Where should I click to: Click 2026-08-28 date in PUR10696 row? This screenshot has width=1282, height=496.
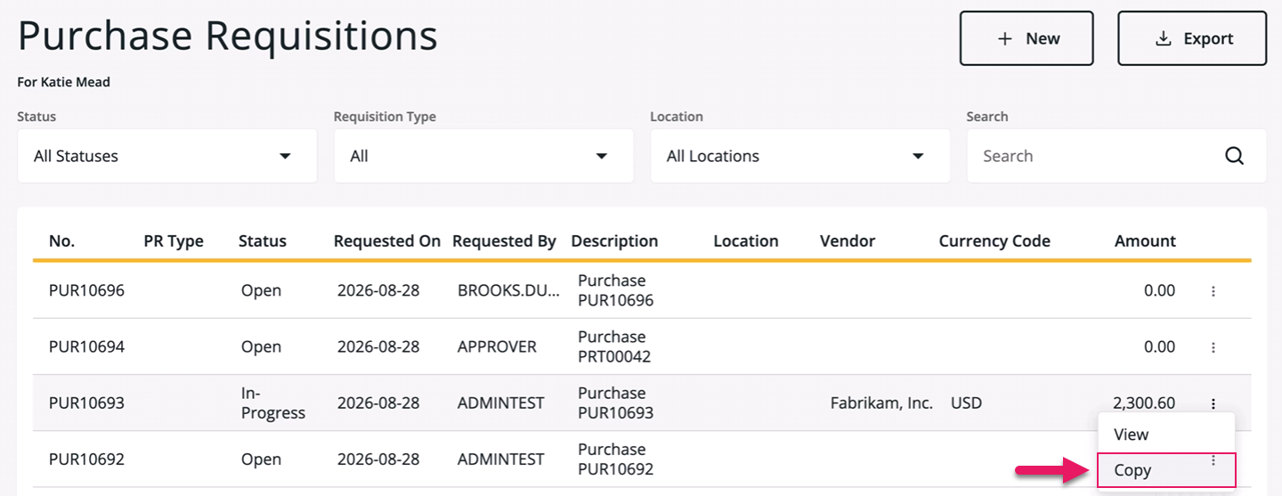[x=378, y=291]
